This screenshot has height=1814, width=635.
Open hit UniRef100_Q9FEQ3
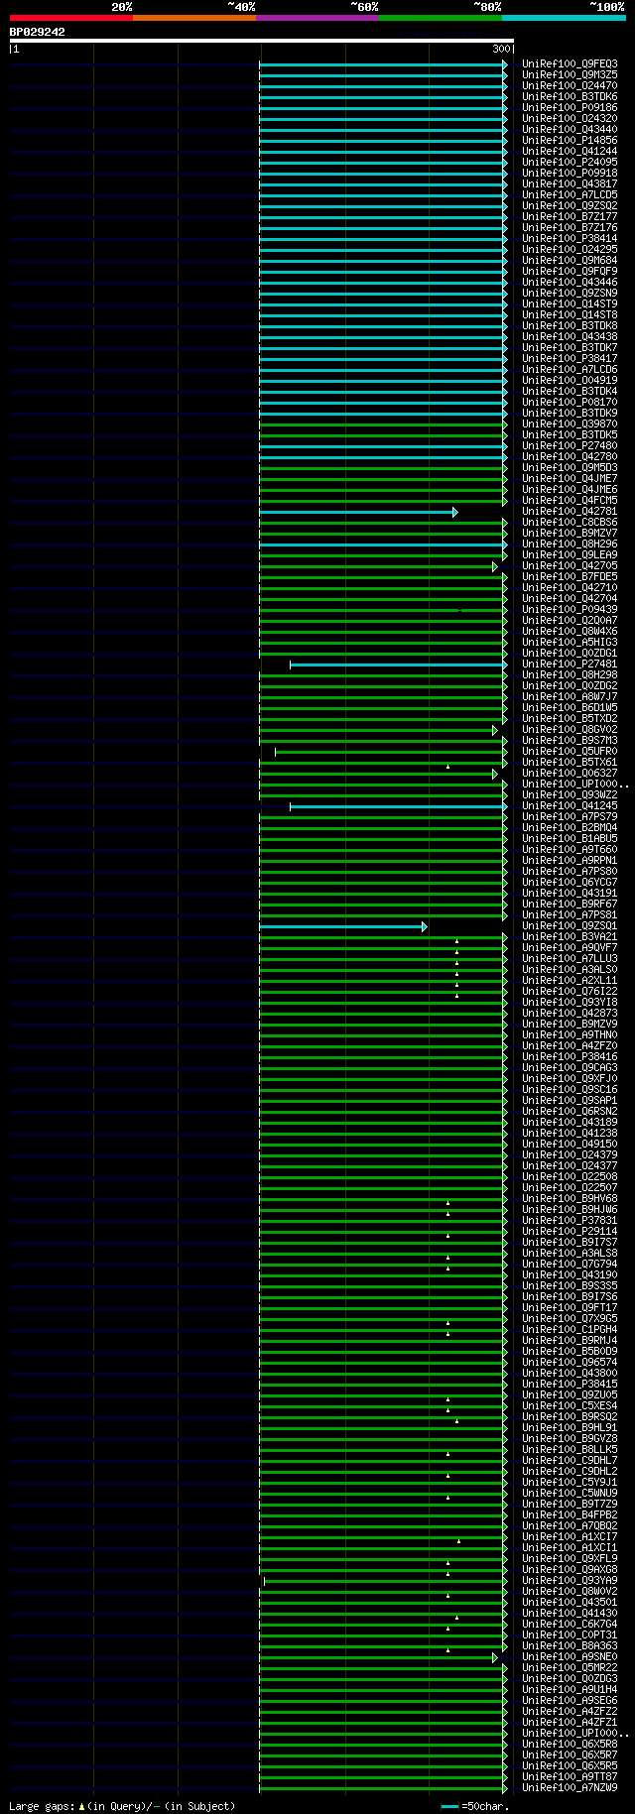tap(570, 64)
